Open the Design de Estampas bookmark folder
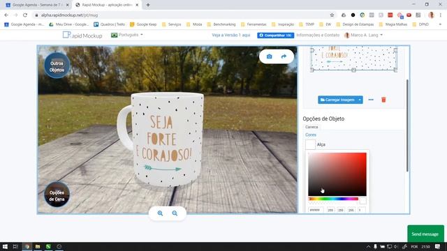Viewport: 447px width, 251px height. 356,24
